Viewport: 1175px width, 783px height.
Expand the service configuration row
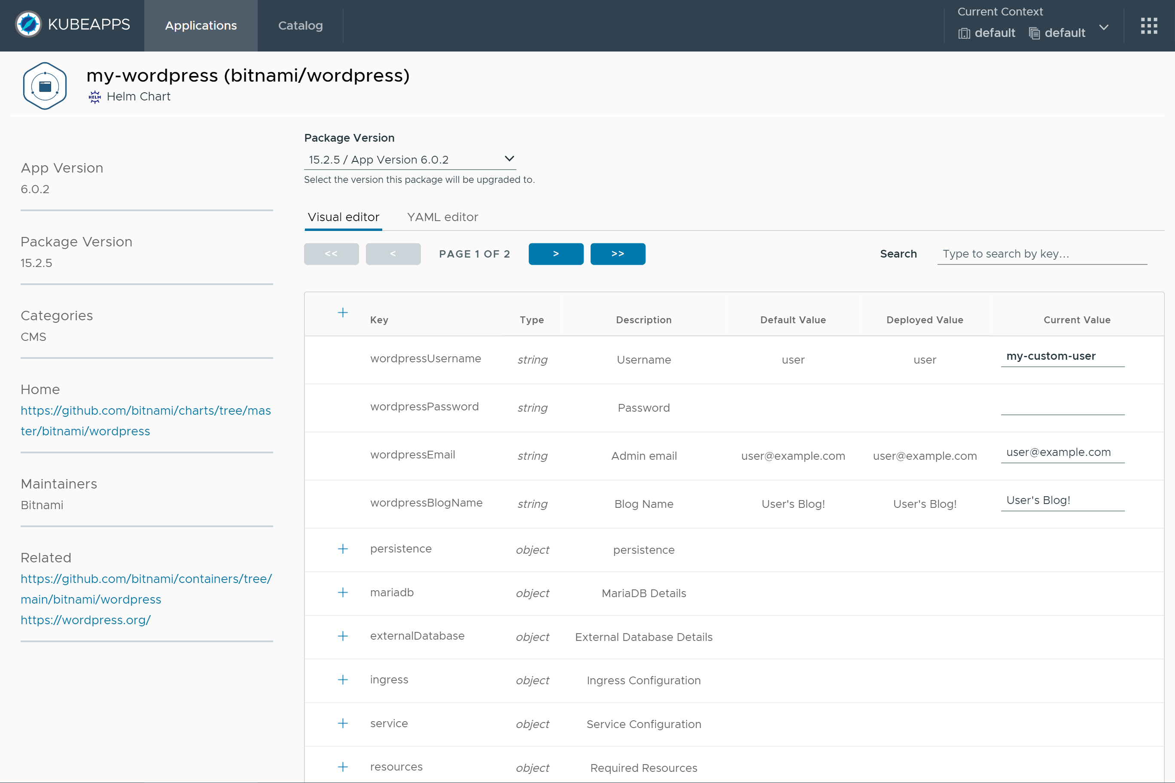[x=343, y=724]
